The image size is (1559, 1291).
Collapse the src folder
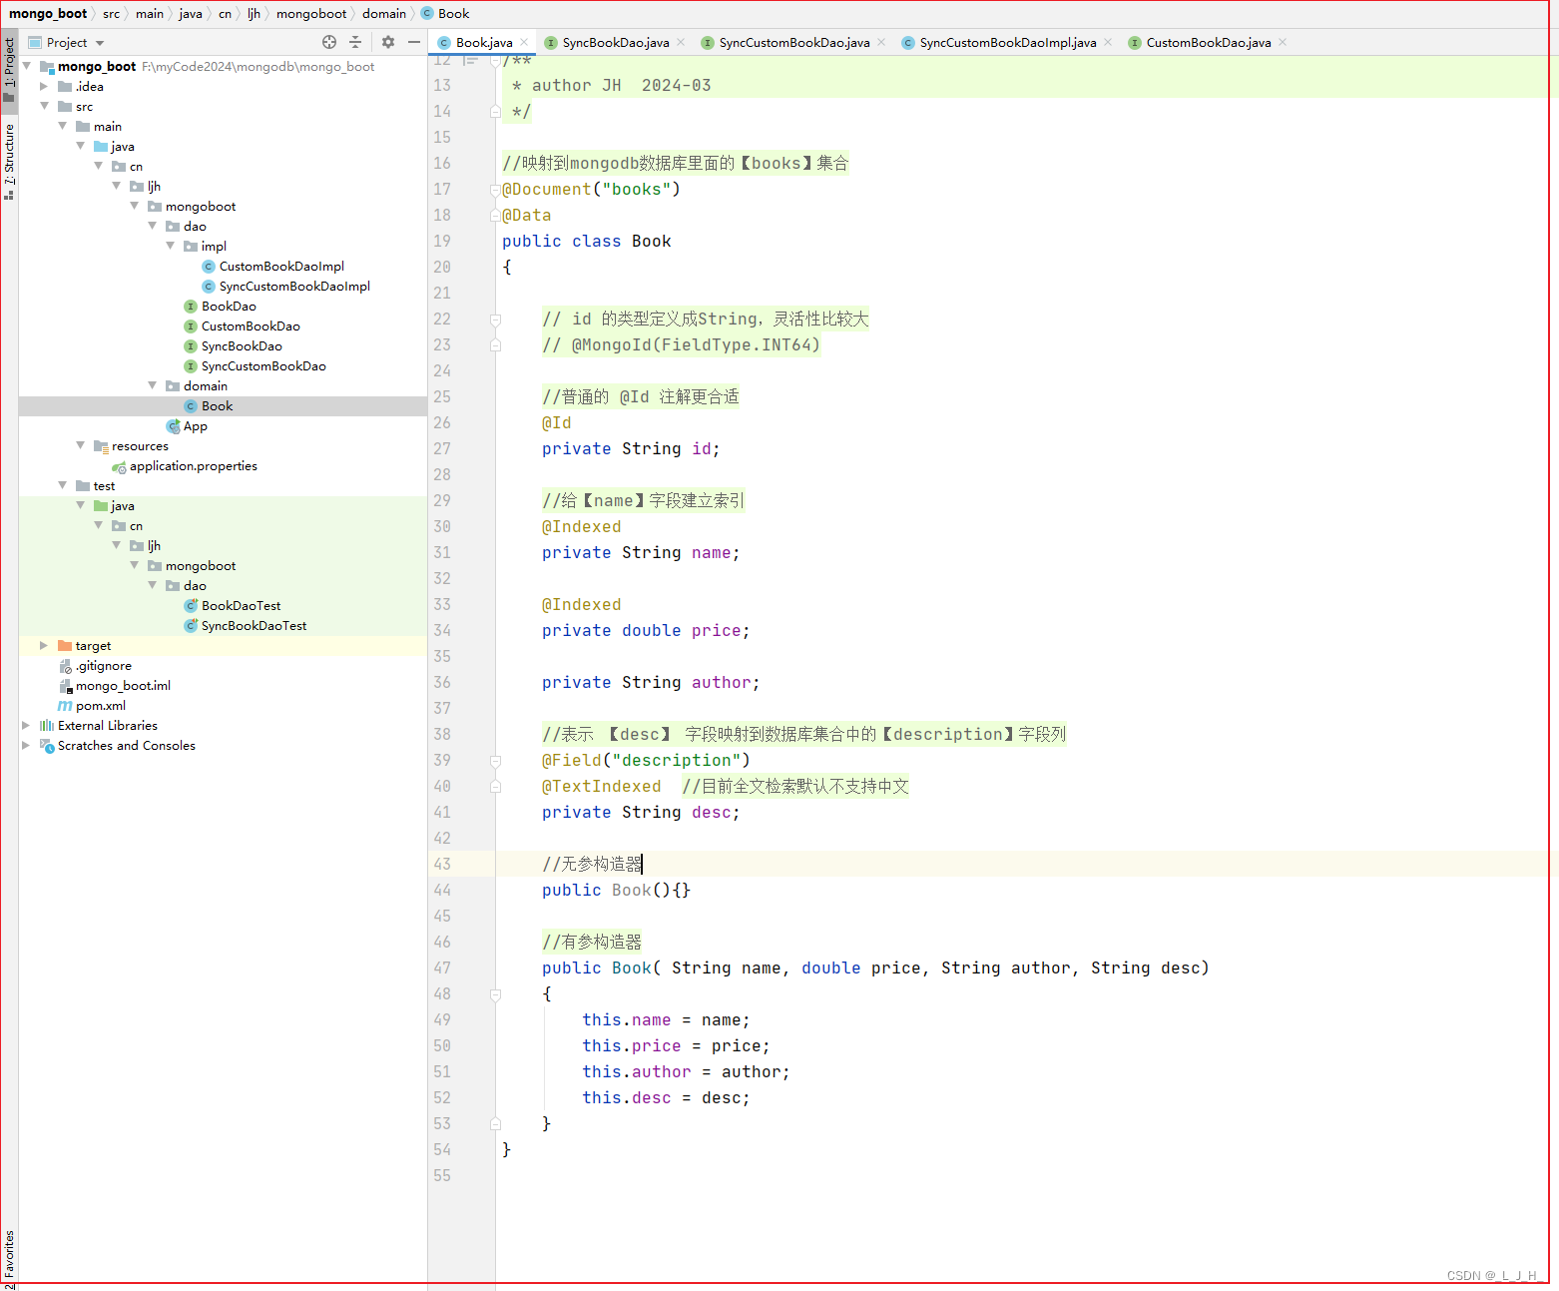[x=44, y=106]
